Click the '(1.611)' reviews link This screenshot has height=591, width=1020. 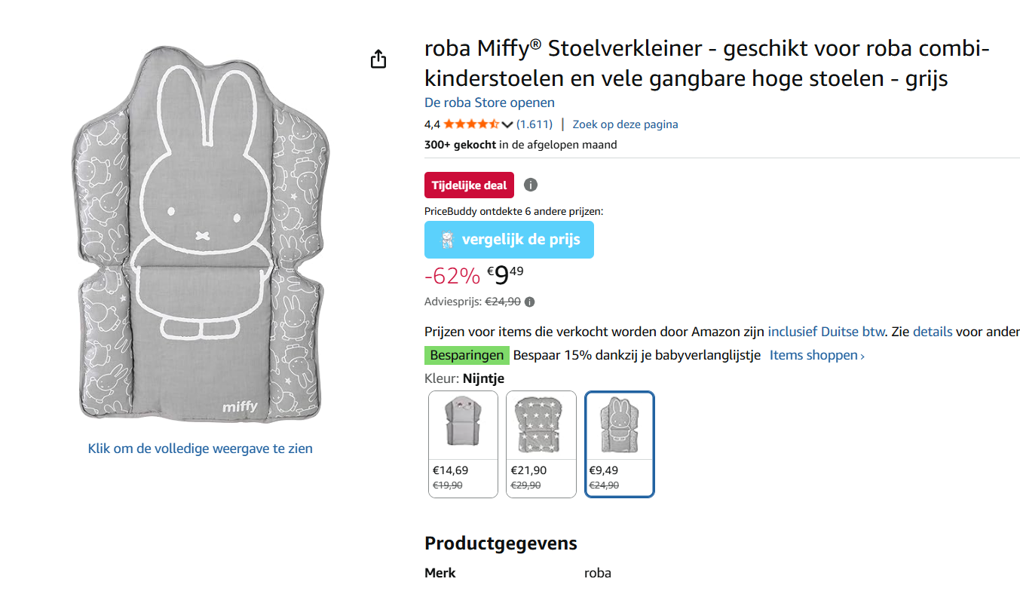tap(537, 124)
